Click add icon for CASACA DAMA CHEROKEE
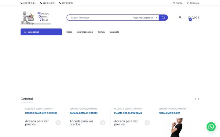220x137 pixels. [x=103, y=123]
